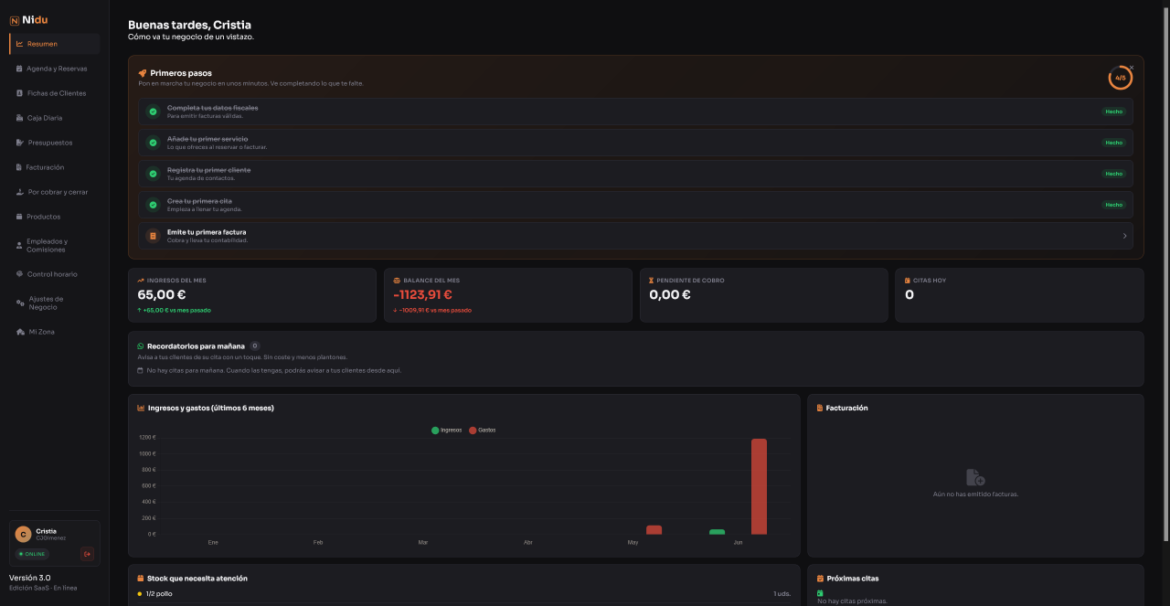Click the WhatsApp icon in Recordatorios
The image size is (1170, 606).
point(141,346)
